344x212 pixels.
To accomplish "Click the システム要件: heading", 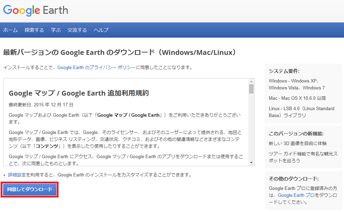I will [x=284, y=71].
